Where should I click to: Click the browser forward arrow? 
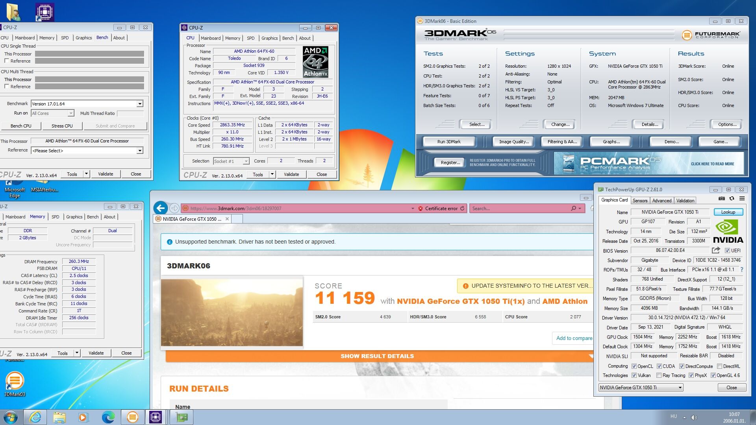point(174,208)
